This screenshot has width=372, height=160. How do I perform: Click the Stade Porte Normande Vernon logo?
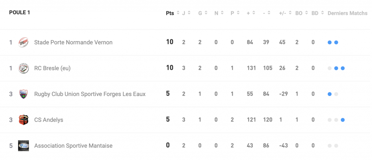point(24,43)
